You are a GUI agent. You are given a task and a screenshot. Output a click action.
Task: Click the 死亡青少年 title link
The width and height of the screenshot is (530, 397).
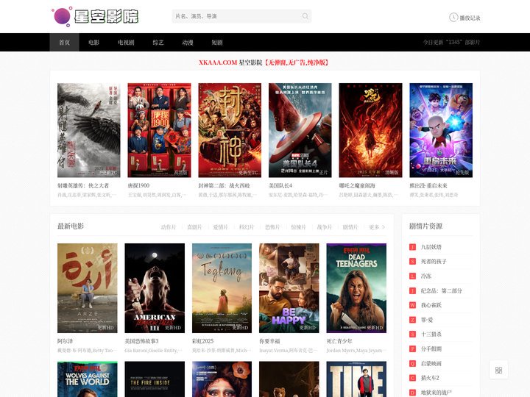point(339,341)
